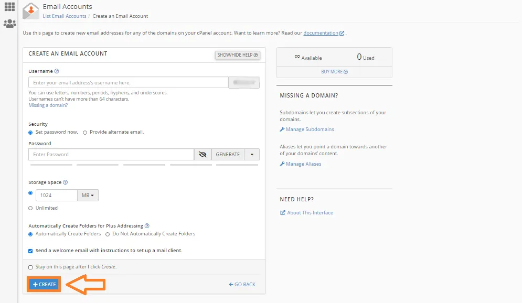Click the infinity Available icon
The width and height of the screenshot is (522, 303).
point(297,57)
